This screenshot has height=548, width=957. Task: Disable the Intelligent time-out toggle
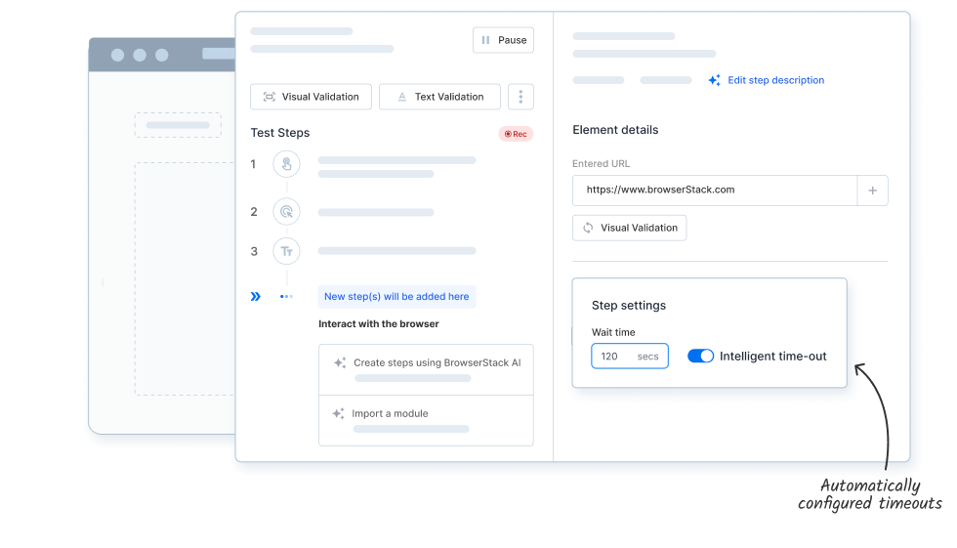coord(700,357)
